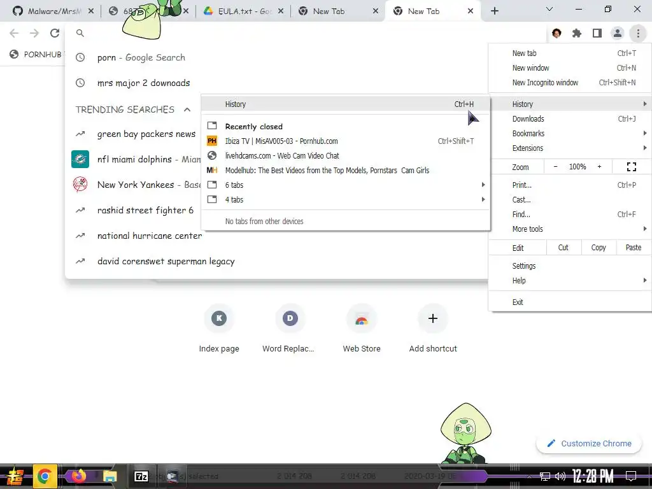Open a new tab with plus button
The height and width of the screenshot is (489, 652).
pos(494,11)
